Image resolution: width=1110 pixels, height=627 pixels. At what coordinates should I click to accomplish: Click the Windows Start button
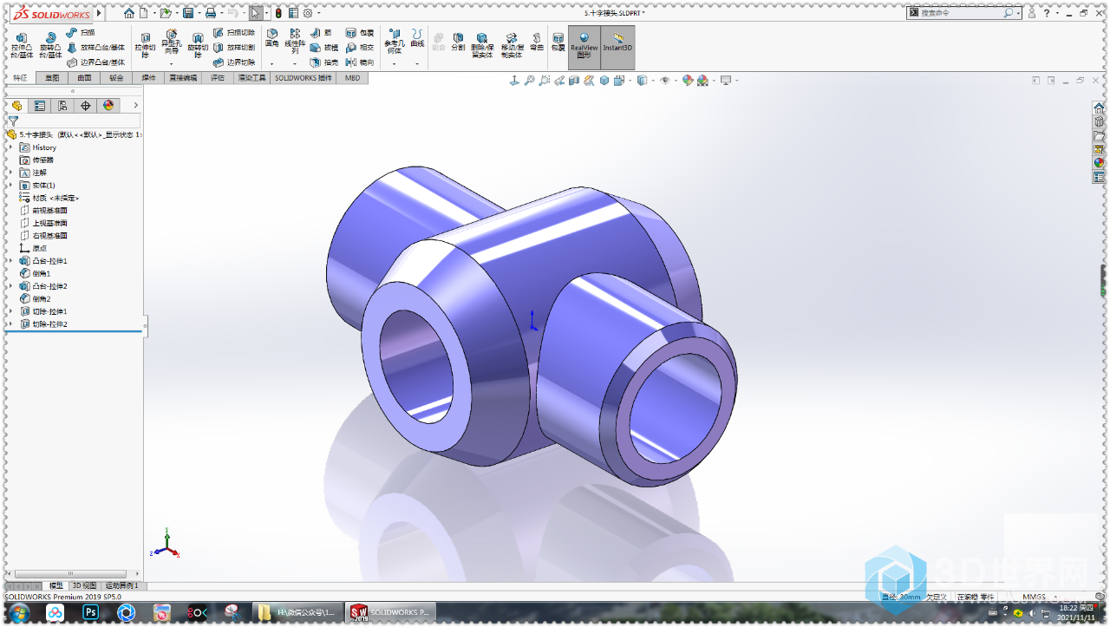[x=18, y=613]
